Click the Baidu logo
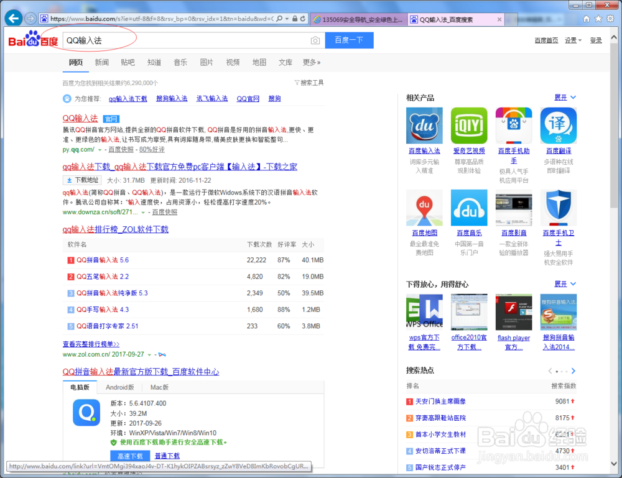Viewport: 622px width, 478px height. coord(34,40)
